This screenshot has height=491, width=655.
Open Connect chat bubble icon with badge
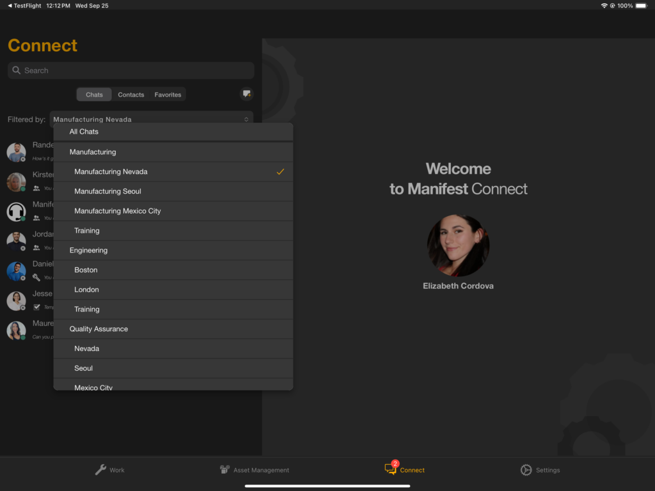coord(391,469)
